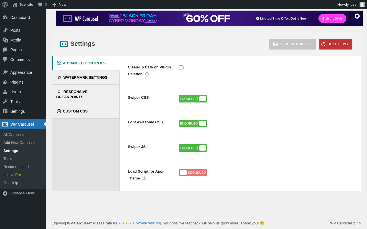
Task: Toggle Font Awesome CSS switch
Action: [x=193, y=123]
